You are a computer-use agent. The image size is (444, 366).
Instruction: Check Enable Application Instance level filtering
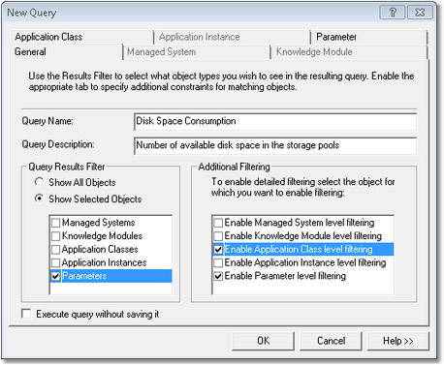[x=218, y=262]
